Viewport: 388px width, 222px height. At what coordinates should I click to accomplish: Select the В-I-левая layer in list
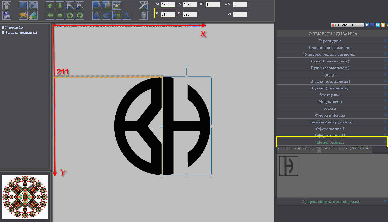click(12, 28)
